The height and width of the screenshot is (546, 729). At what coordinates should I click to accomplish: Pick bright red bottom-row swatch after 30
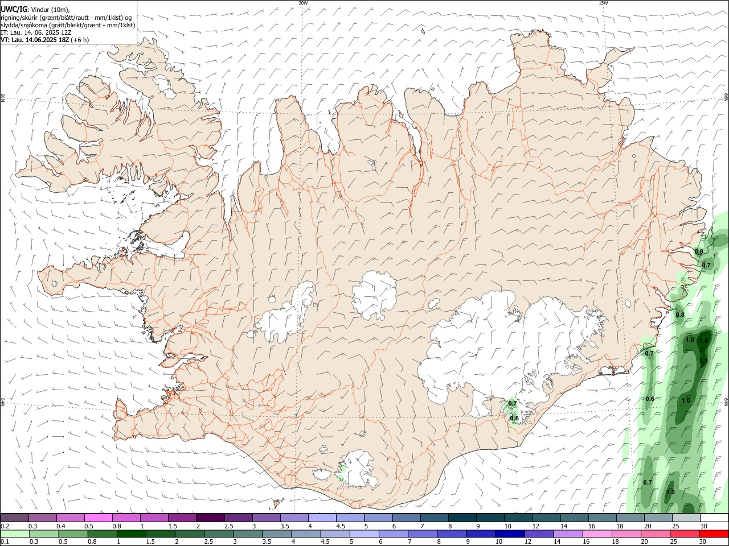(x=712, y=534)
